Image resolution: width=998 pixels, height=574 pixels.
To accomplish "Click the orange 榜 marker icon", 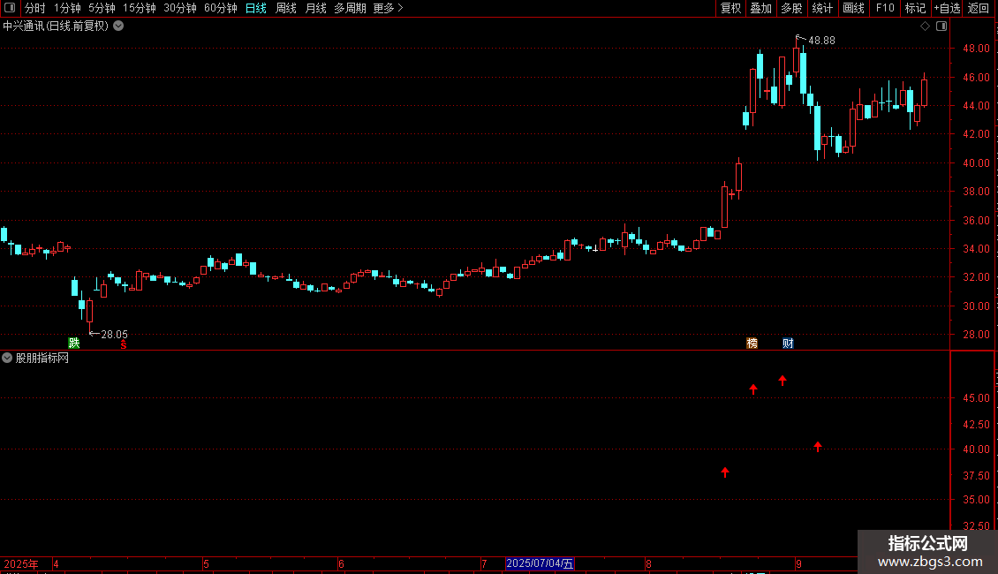I will pos(752,343).
